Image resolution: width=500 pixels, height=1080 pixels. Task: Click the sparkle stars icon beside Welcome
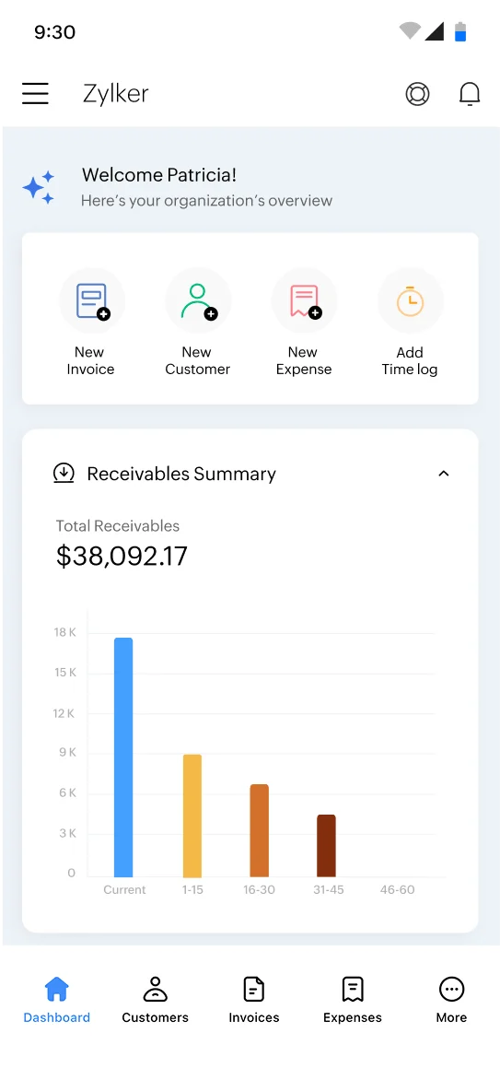pos(39,187)
